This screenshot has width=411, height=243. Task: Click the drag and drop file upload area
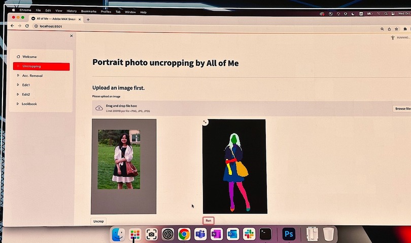[251, 108]
